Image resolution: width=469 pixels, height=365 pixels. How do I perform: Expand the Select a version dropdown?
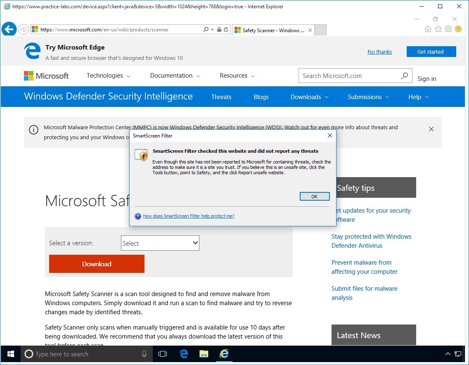tap(160, 243)
